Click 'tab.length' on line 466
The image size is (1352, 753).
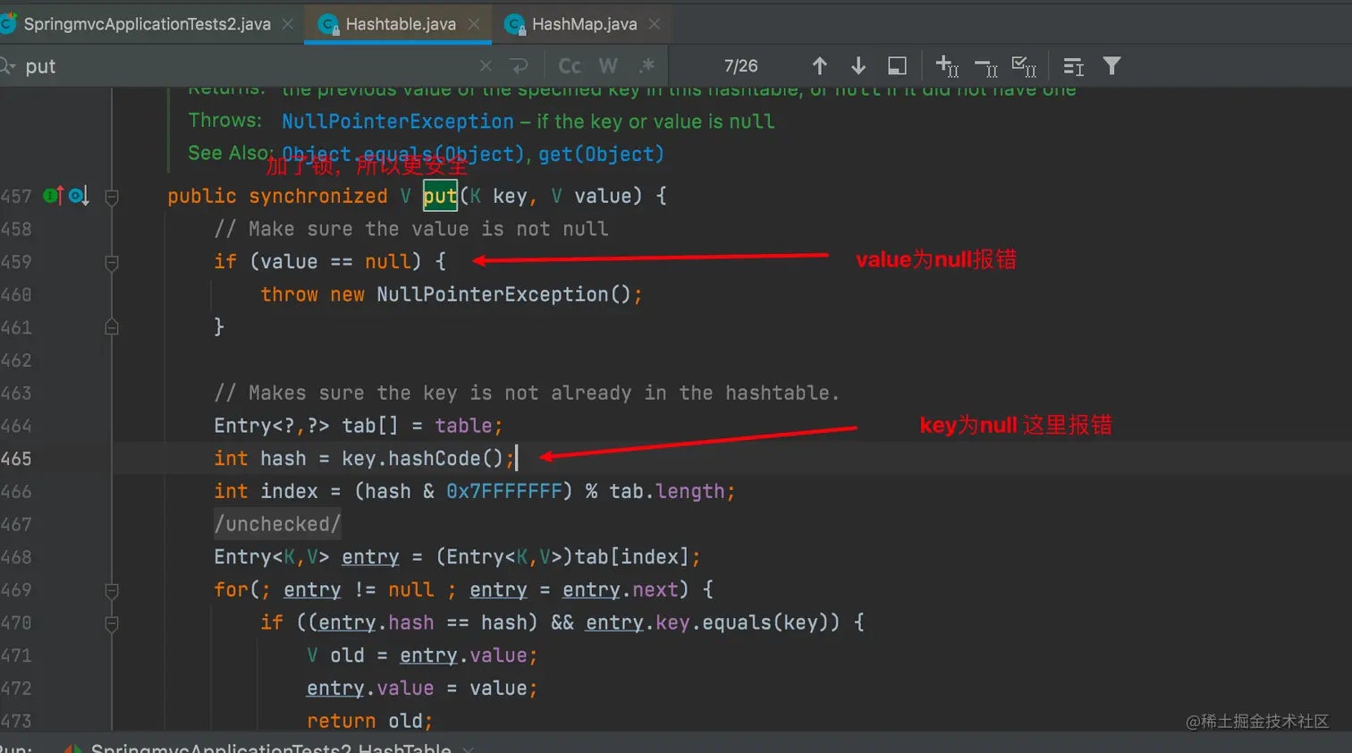point(667,492)
